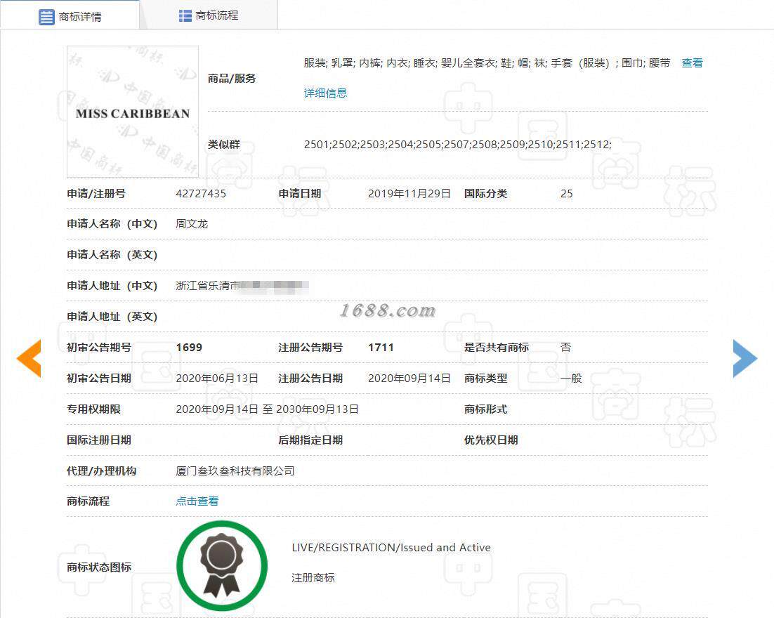The image size is (774, 618).
Task: Click the 代理/办理机构 field label
Action: [x=101, y=471]
